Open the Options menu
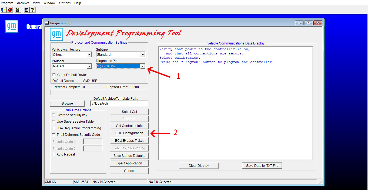The height and width of the screenshot is (190, 368). (65, 3)
